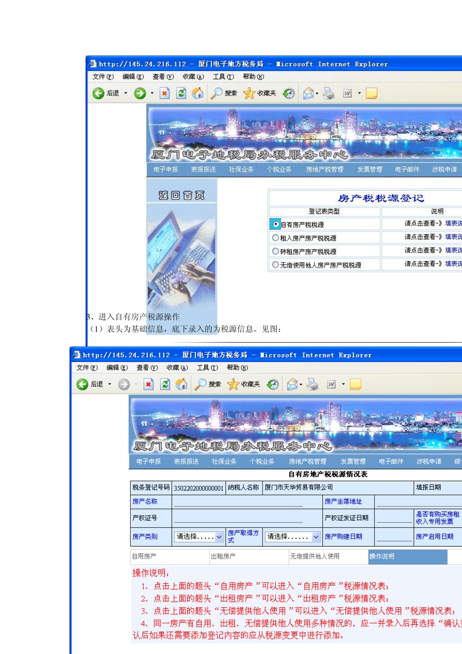Expand the Back history arrow in the upper window
Image resolution: width=462 pixels, height=654 pixels.
(126, 93)
